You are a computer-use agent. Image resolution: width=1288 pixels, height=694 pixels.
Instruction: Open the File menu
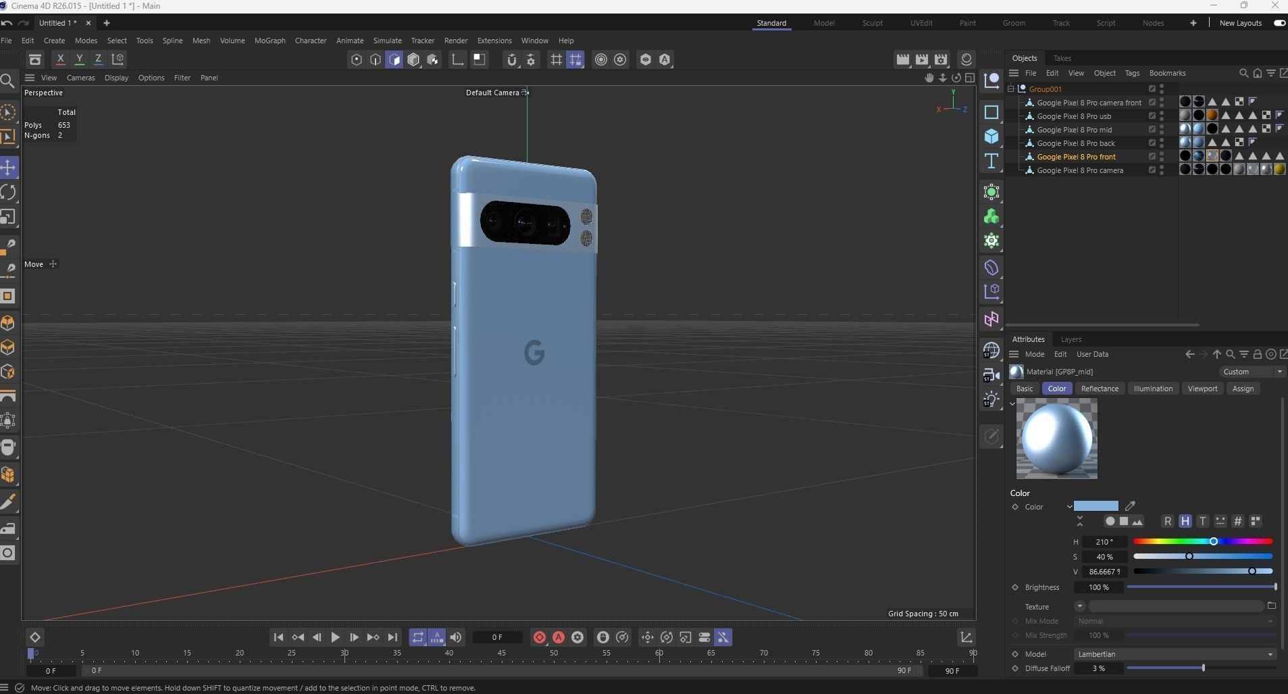[x=7, y=41]
